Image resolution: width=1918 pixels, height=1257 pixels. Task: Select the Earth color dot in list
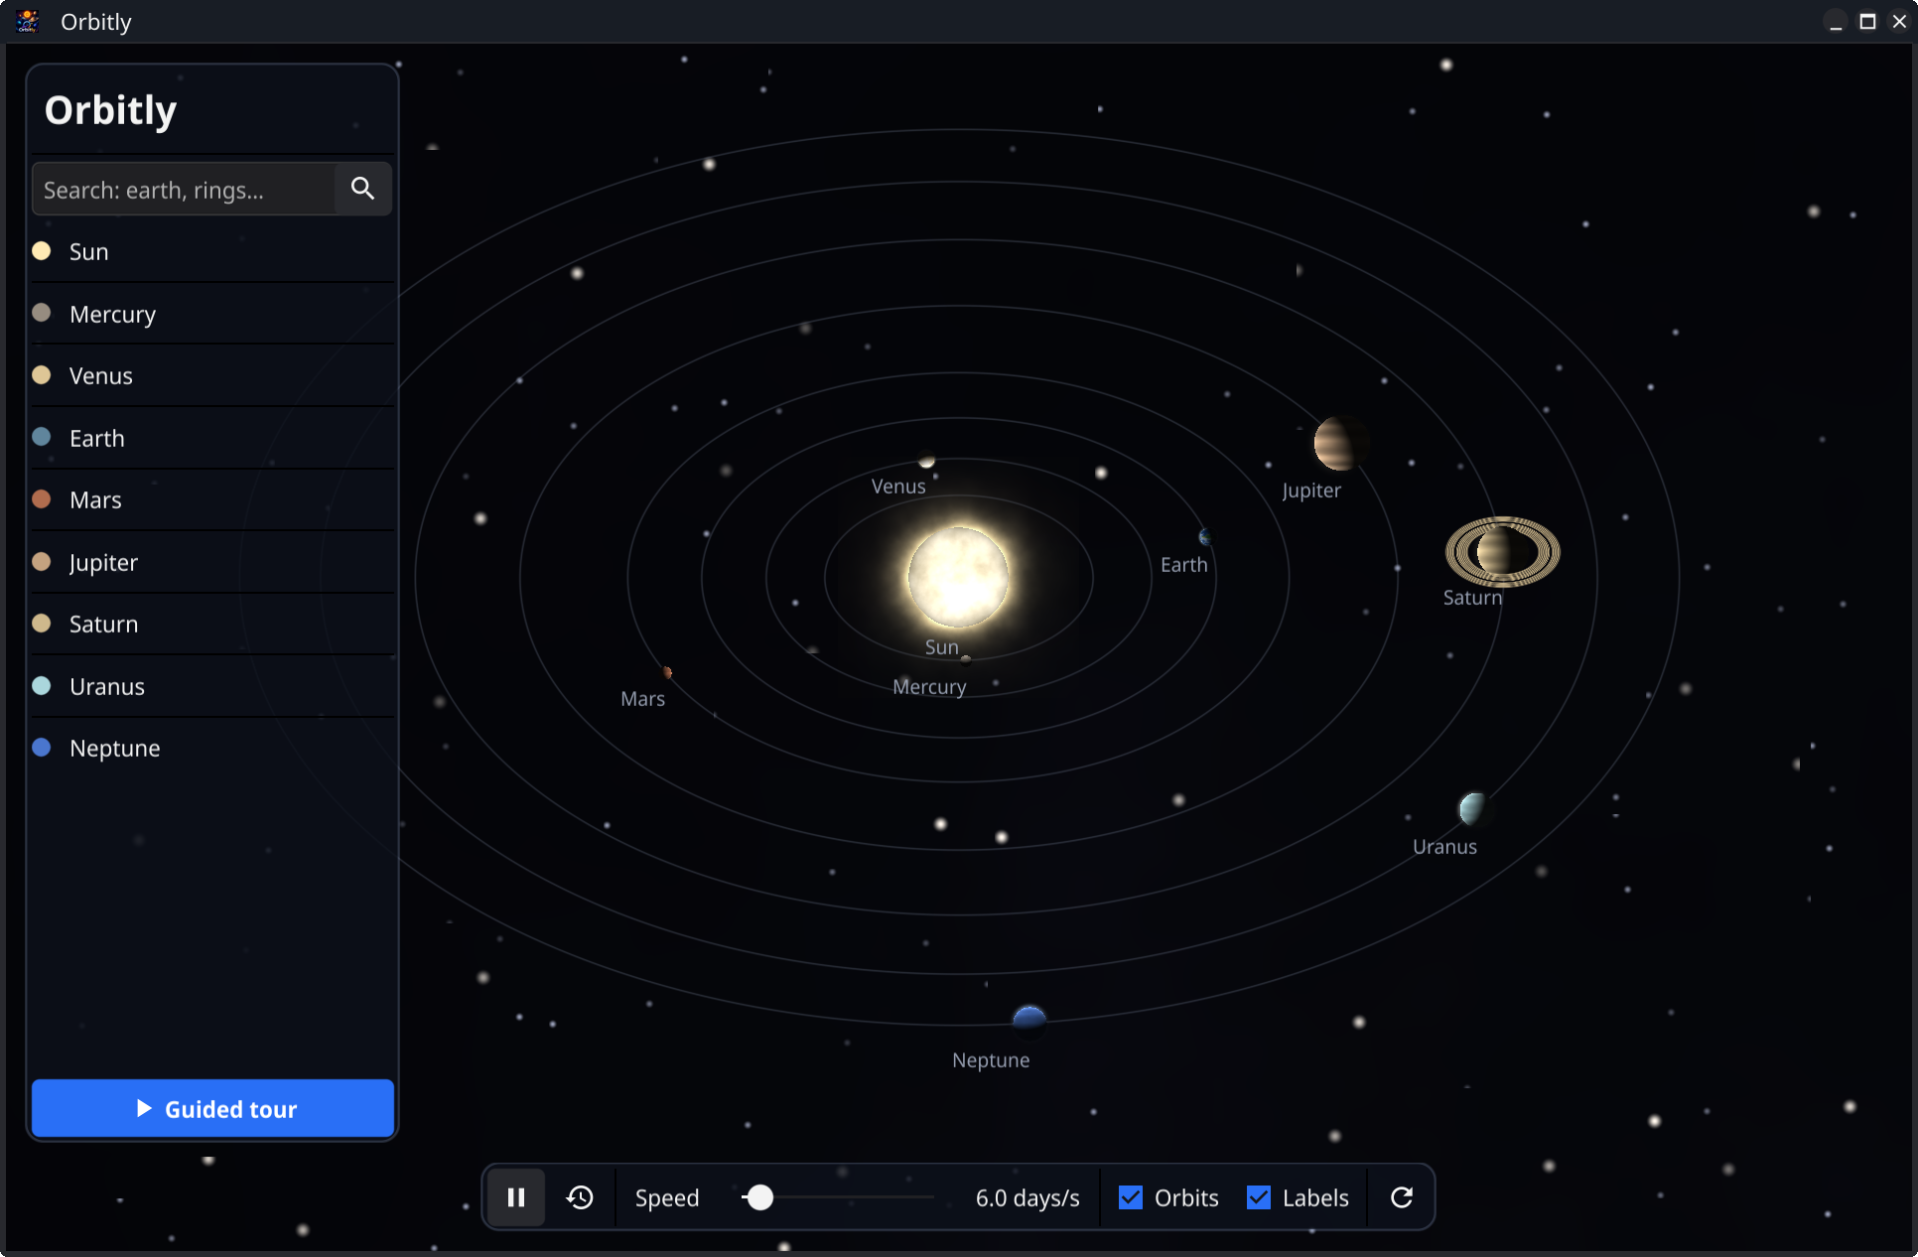(x=42, y=437)
